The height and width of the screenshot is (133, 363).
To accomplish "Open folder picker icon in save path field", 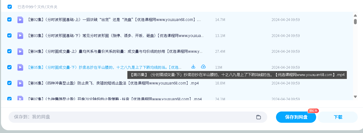I will click(x=258, y=117).
